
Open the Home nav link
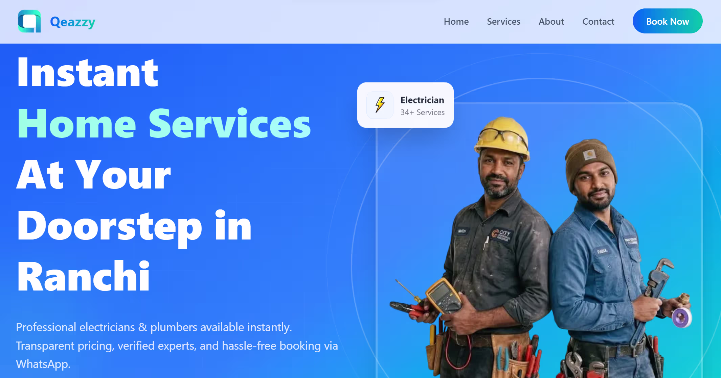point(456,22)
